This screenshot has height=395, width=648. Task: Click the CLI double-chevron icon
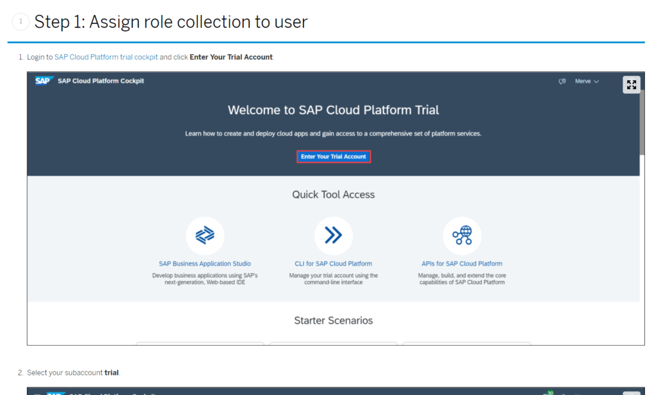tap(333, 236)
